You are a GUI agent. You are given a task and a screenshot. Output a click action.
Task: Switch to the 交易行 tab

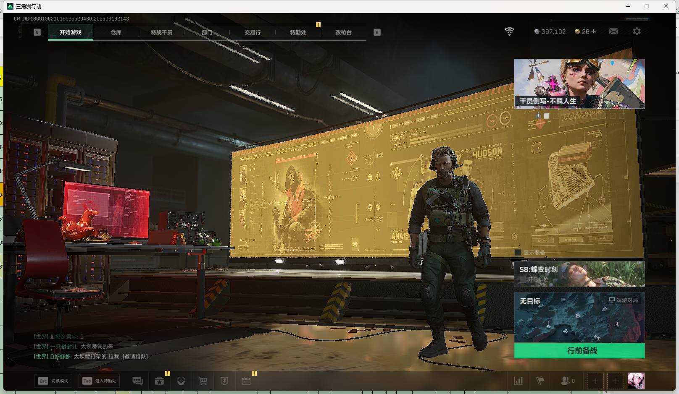pyautogui.click(x=253, y=32)
